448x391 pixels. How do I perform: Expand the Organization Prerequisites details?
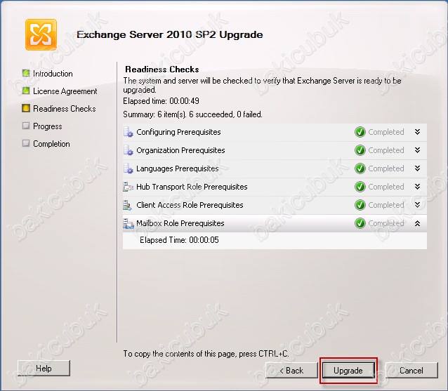point(417,150)
